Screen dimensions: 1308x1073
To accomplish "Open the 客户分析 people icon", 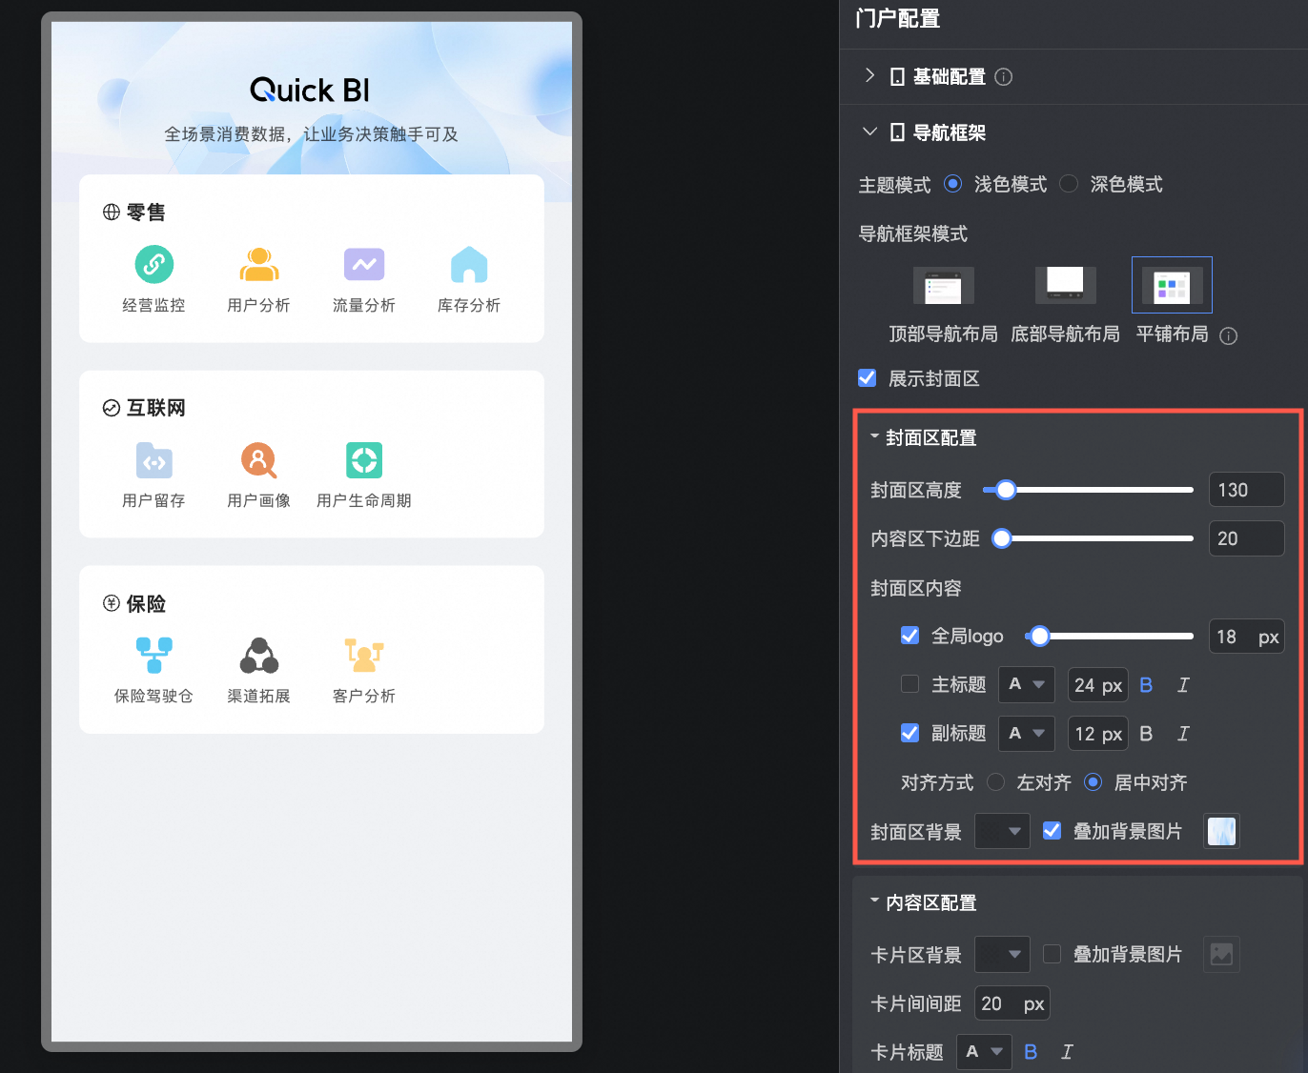I will coord(364,656).
